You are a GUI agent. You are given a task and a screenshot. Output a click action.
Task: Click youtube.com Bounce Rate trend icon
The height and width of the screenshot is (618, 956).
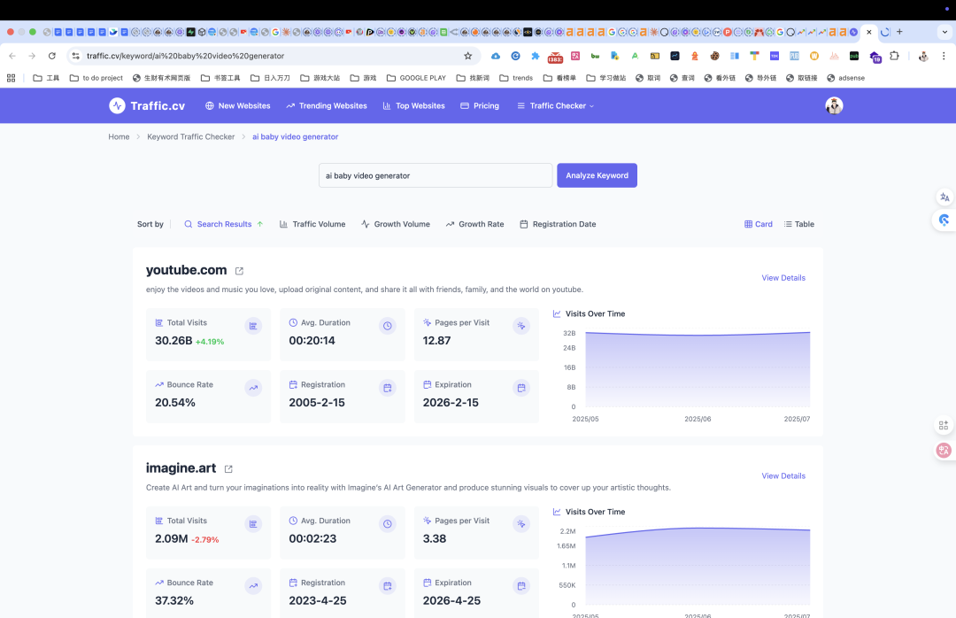click(253, 388)
